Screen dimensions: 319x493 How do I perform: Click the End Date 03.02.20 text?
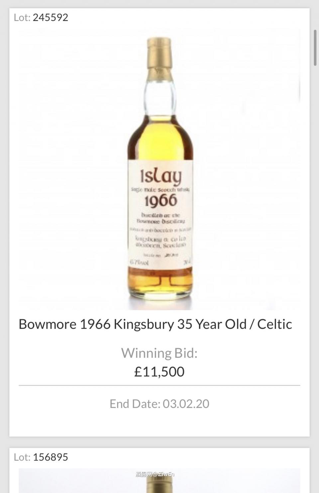pos(159,404)
